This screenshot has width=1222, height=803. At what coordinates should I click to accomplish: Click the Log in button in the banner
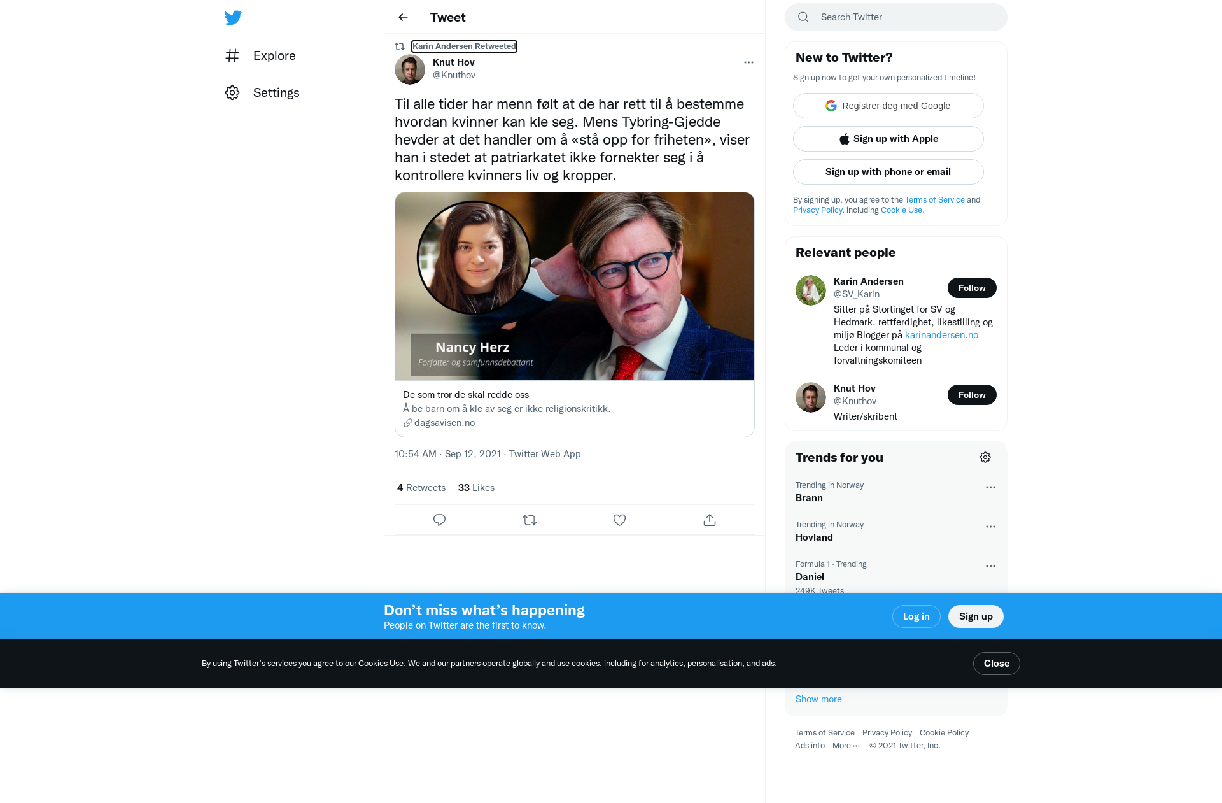tap(916, 616)
